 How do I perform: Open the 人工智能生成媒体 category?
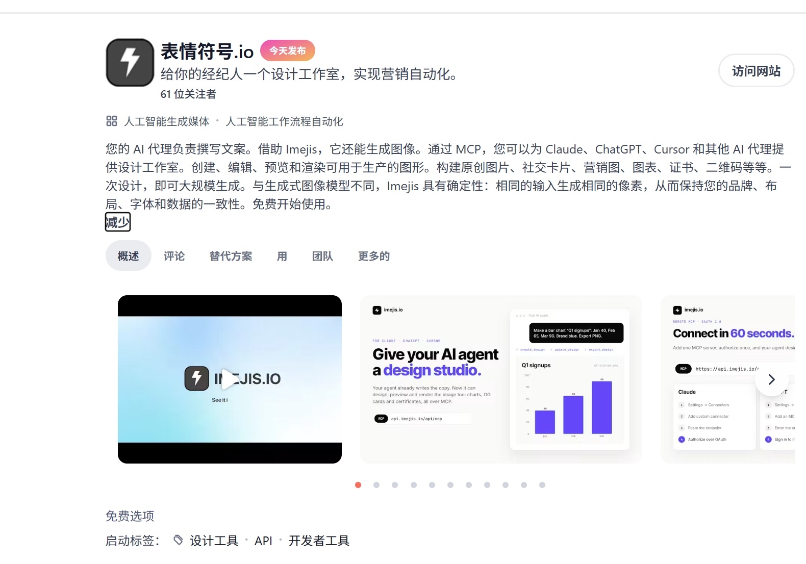pyautogui.click(x=167, y=121)
